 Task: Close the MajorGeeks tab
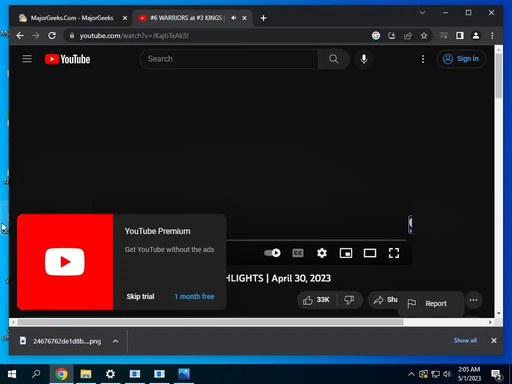pyautogui.click(x=124, y=18)
